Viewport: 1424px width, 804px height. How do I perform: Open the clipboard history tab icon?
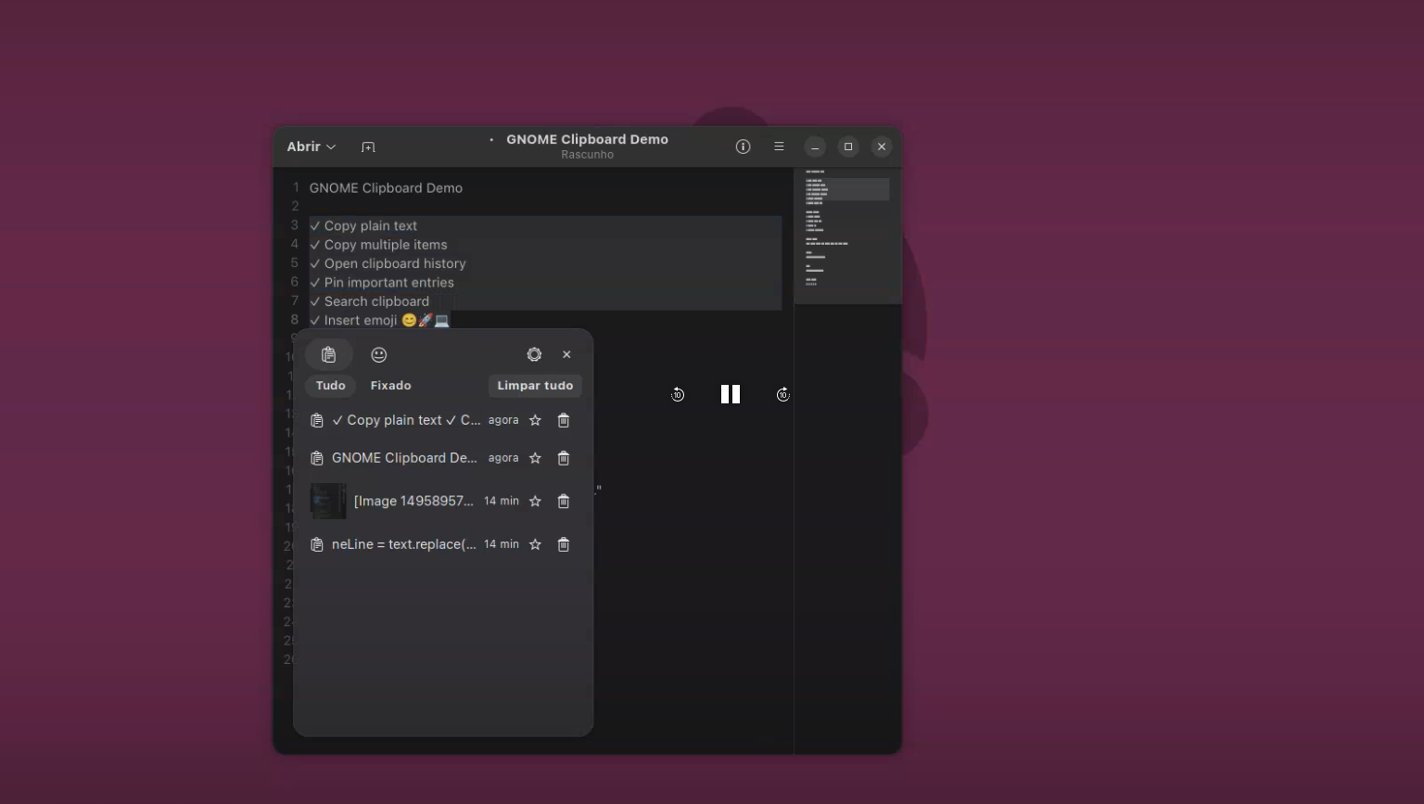pyautogui.click(x=328, y=355)
